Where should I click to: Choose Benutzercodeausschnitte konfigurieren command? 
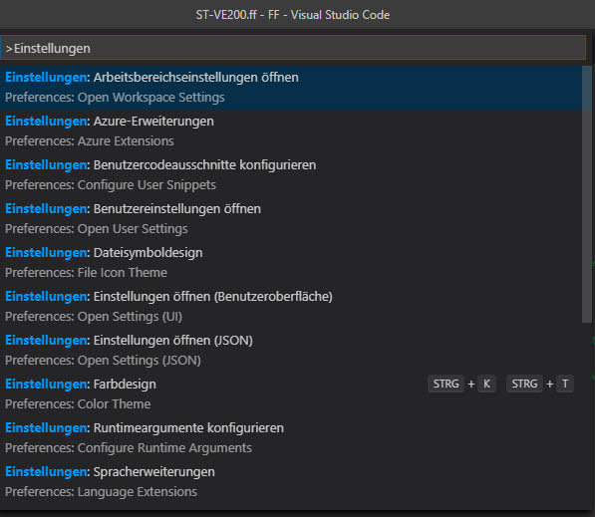(291, 175)
